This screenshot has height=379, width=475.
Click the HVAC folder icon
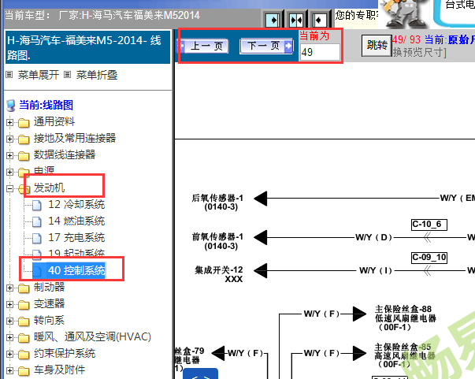24,338
